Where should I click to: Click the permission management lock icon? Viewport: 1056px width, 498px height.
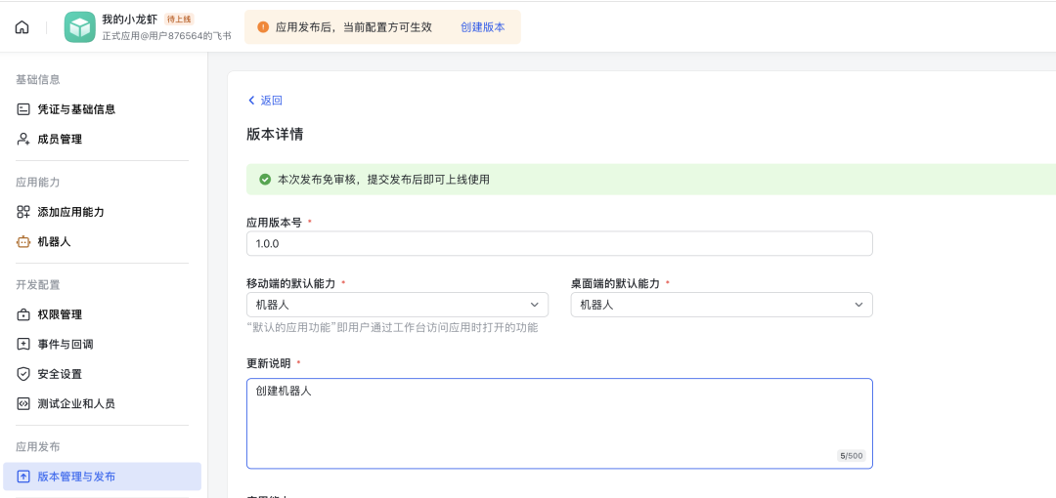(23, 314)
